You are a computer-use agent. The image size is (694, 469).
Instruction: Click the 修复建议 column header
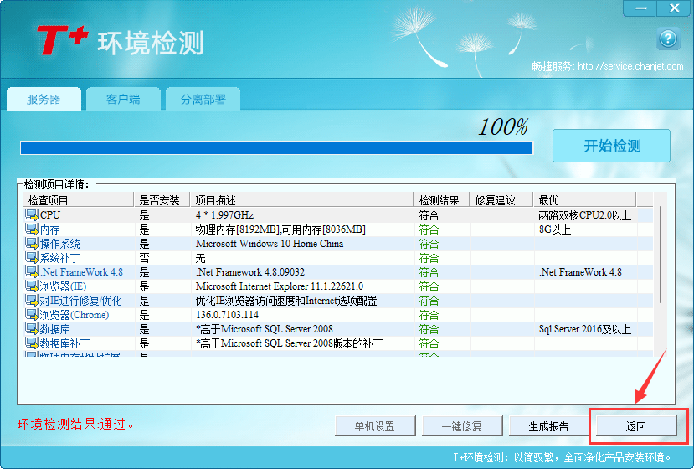pos(501,200)
